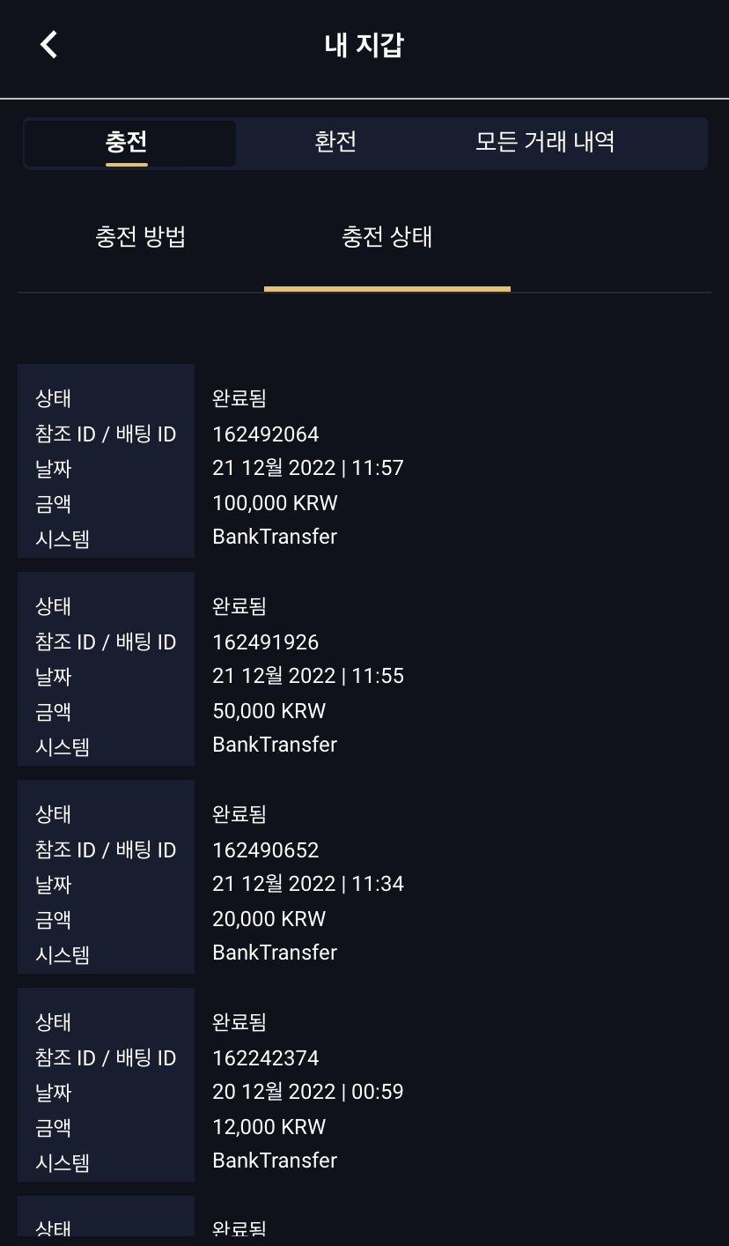The image size is (729, 1246).
Task: Tap the 100,000 KRW amount
Action: coord(275,503)
